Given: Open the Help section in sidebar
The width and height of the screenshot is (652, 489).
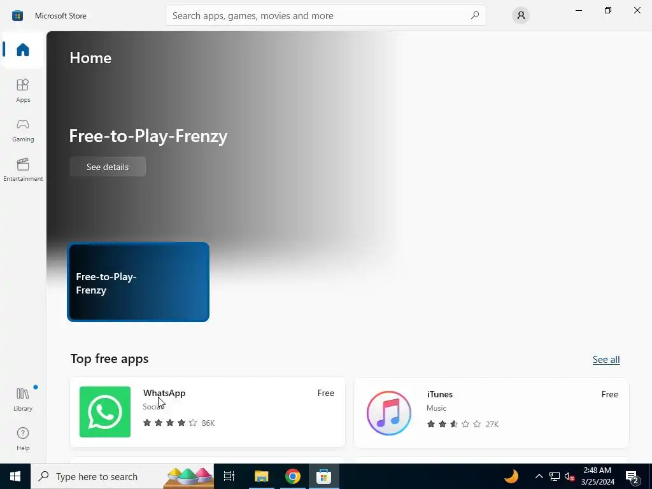Looking at the screenshot, I should pos(23,439).
